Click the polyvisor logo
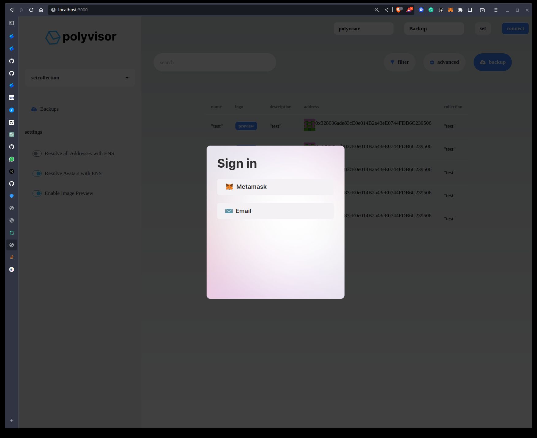The image size is (537, 438). tap(81, 37)
